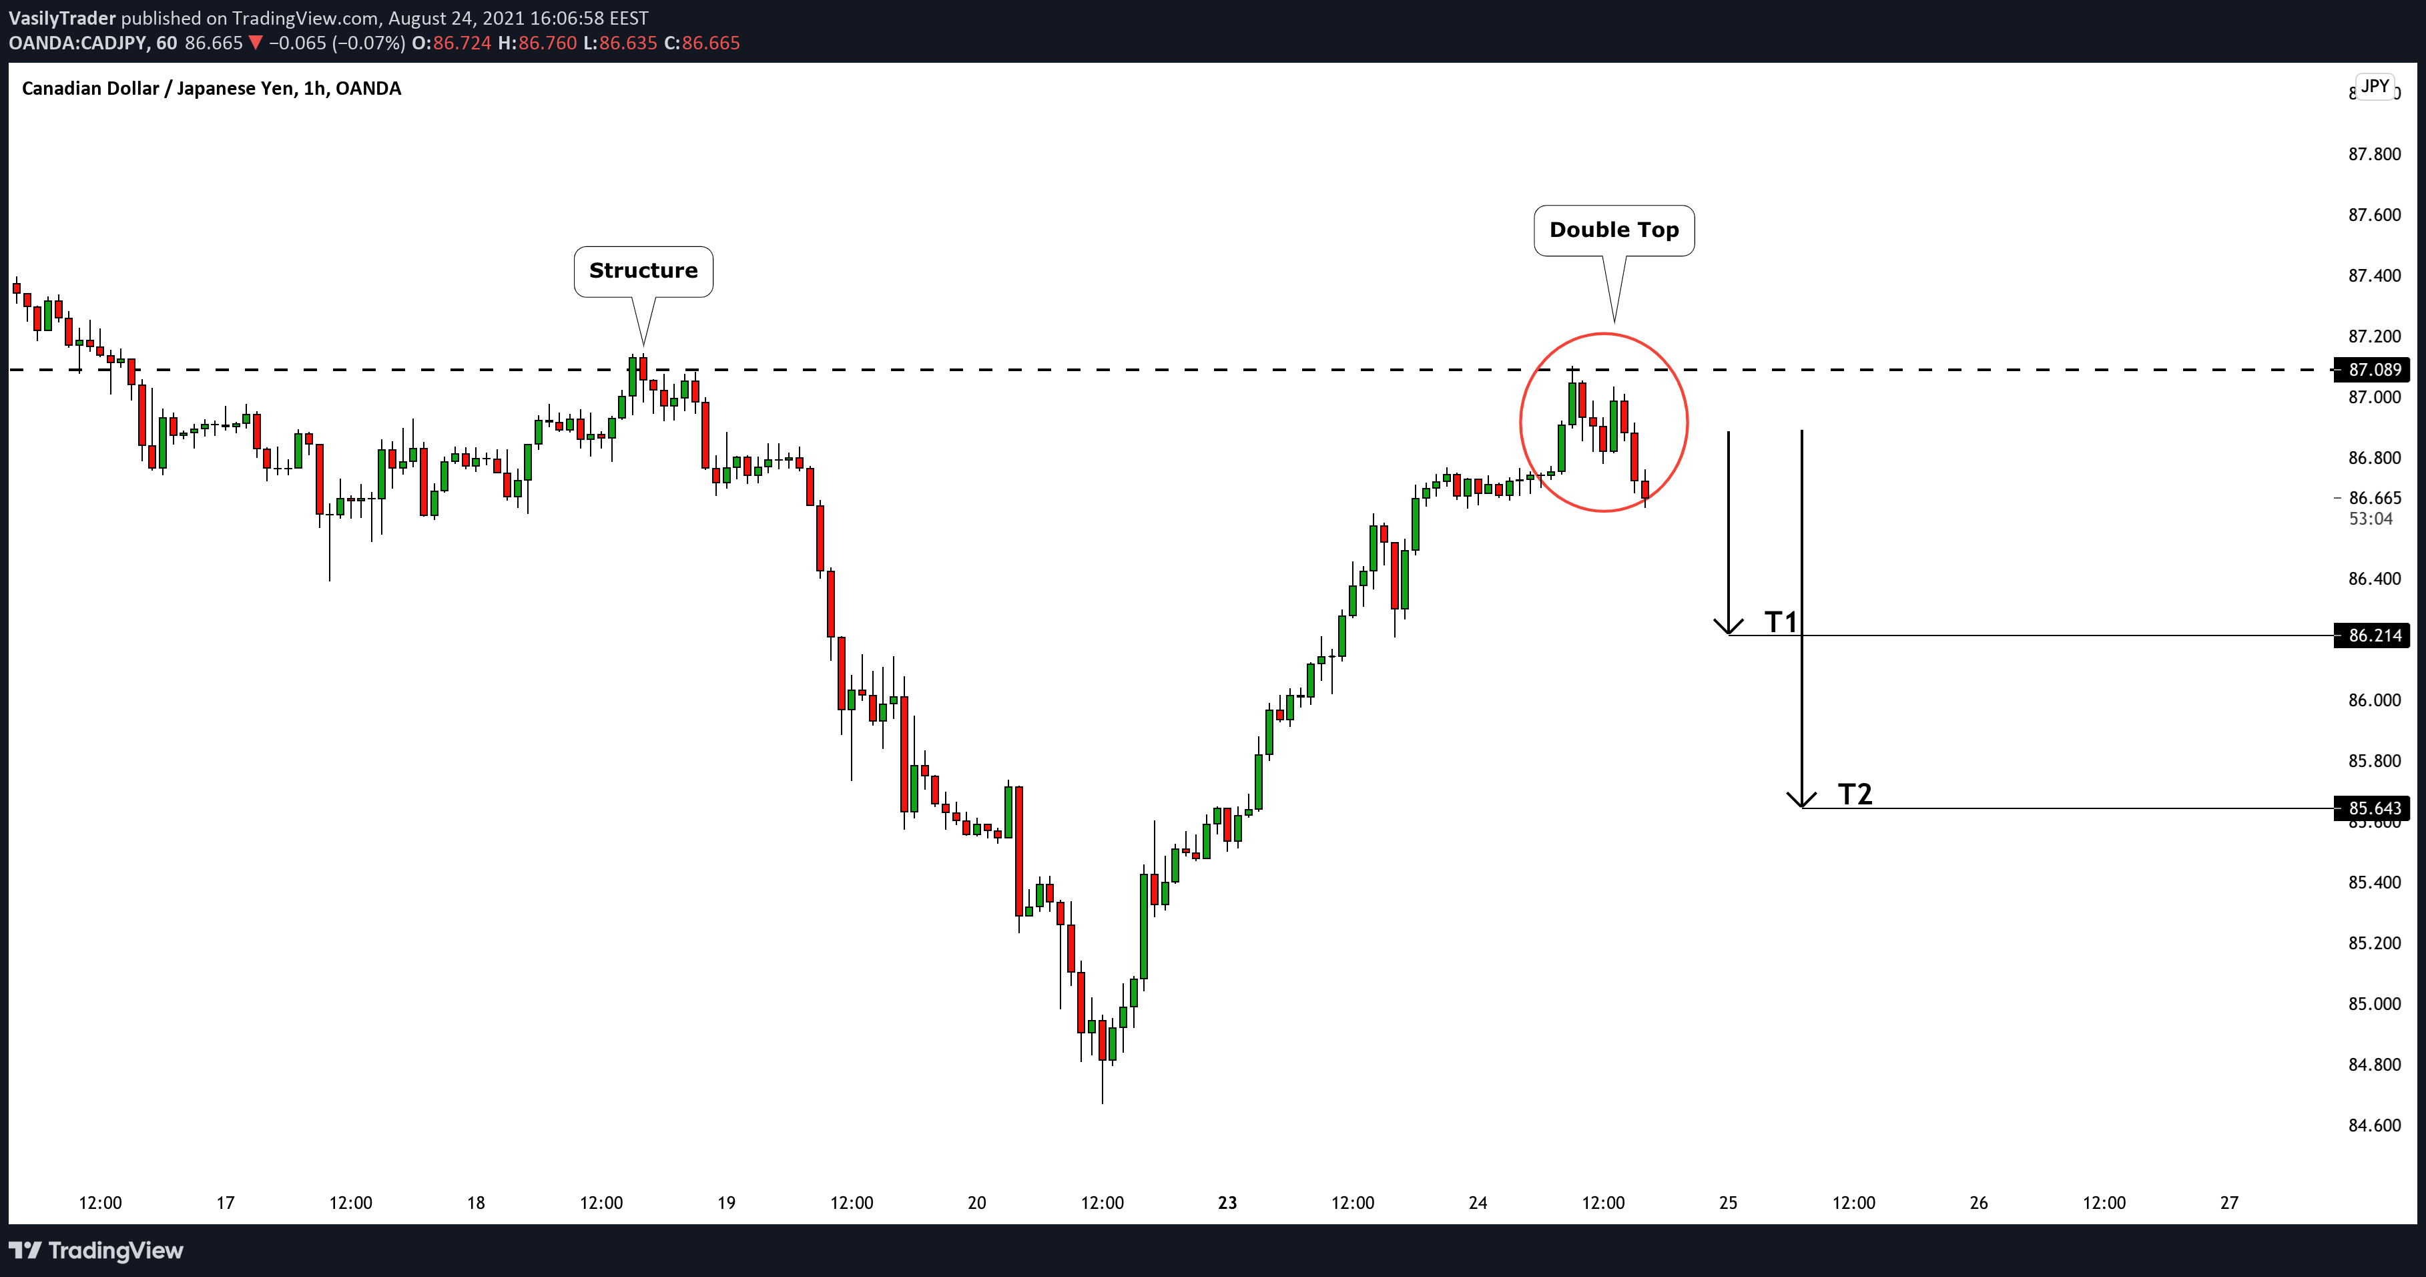Click the close value C:86.665
Image resolution: width=2426 pixels, height=1277 pixels.
tap(701, 43)
